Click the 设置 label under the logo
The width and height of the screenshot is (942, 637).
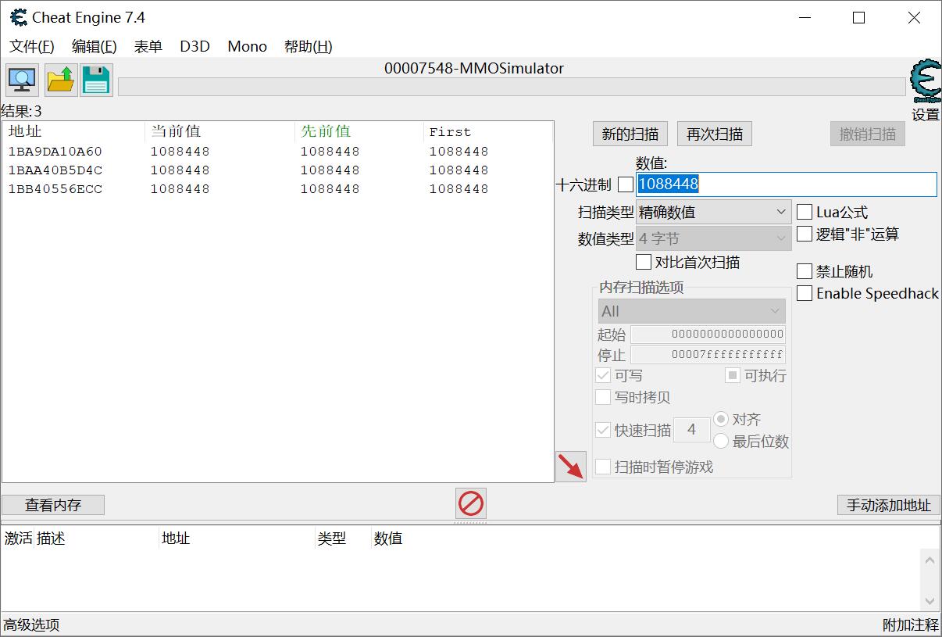(926, 115)
